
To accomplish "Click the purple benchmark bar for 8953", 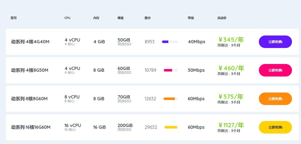I will [x=170, y=42].
